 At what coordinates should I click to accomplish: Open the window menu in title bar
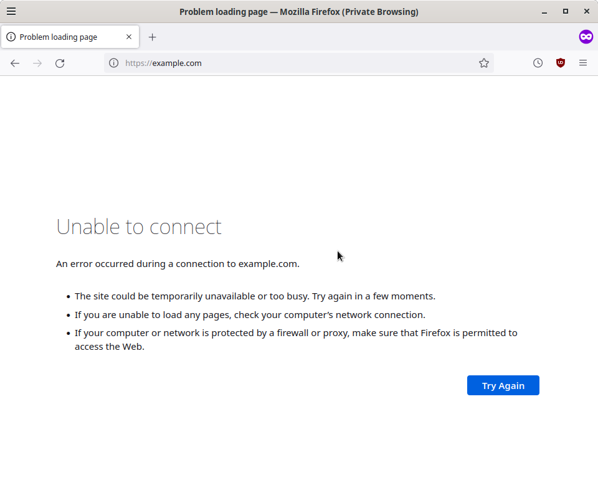coord(11,11)
